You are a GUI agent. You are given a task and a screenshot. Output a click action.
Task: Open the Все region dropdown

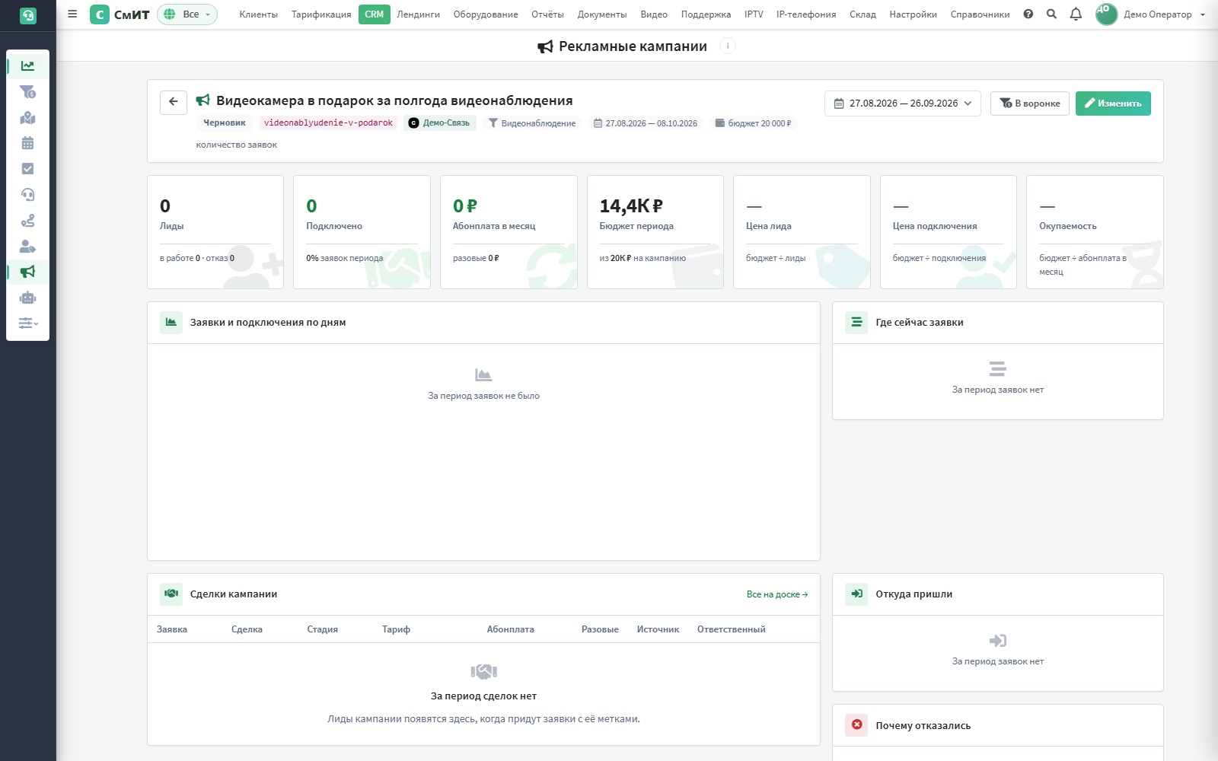(x=187, y=14)
